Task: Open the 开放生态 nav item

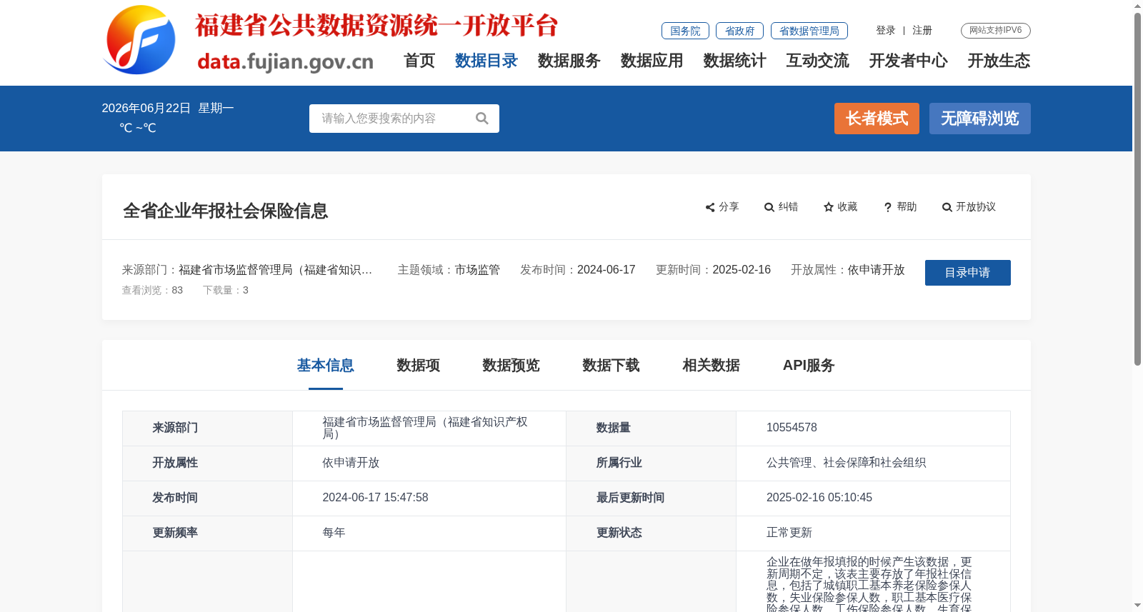Action: [999, 61]
